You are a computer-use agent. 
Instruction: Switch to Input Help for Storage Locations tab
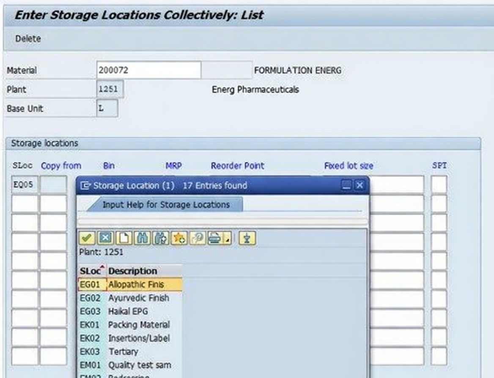[166, 205]
